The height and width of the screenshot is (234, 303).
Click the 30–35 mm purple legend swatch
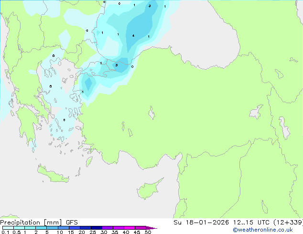[108, 228]
